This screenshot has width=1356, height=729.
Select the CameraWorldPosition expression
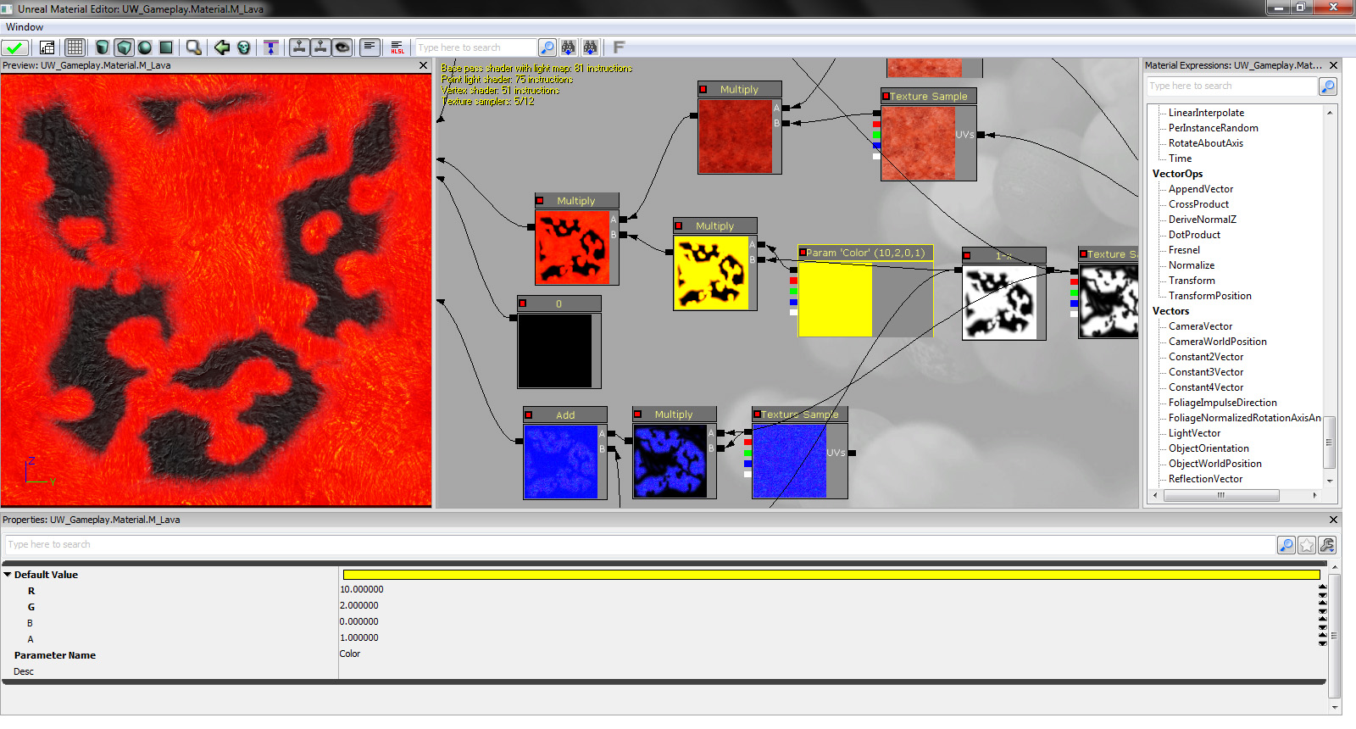click(1217, 342)
